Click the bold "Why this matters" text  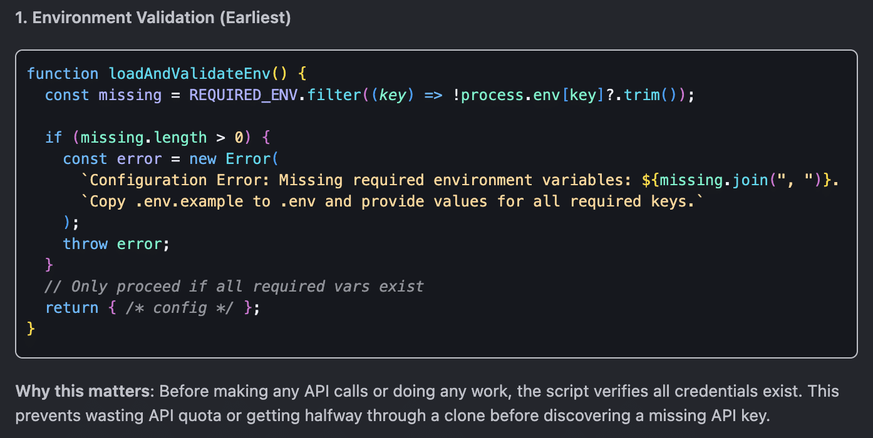pyautogui.click(x=84, y=392)
